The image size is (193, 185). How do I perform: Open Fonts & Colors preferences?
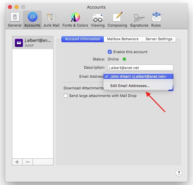[75, 20]
